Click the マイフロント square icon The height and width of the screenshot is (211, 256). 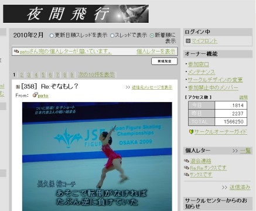pos(188,40)
